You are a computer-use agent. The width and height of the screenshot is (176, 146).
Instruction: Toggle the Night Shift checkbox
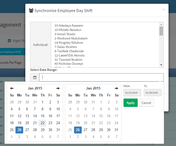(x=10, y=41)
